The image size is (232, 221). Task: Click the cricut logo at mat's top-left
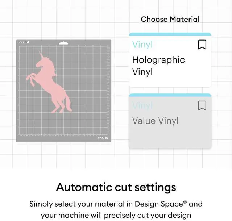click(x=24, y=42)
